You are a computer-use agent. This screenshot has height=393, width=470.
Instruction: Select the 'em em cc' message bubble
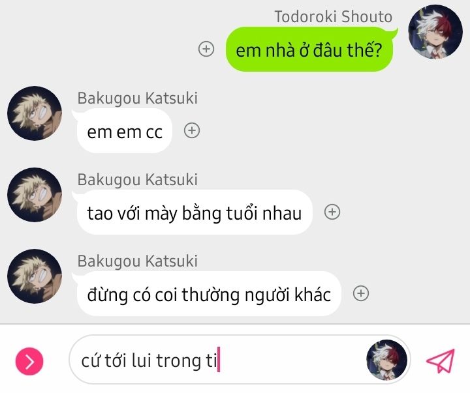(125, 131)
